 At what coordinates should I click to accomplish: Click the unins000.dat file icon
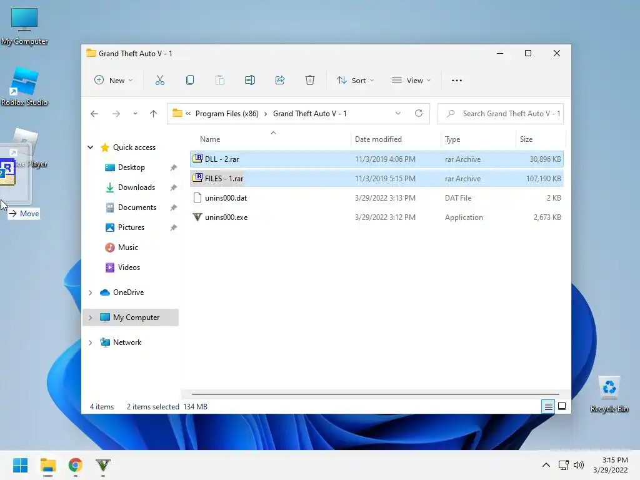tap(197, 198)
